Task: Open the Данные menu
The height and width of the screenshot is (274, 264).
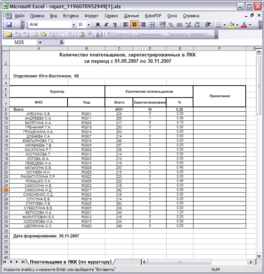Action: tap(131, 16)
